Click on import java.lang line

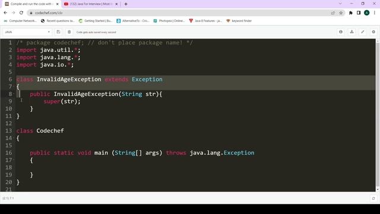(48, 58)
